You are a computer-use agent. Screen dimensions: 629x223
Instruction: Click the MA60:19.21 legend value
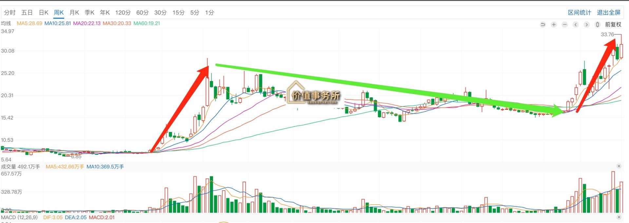point(147,23)
